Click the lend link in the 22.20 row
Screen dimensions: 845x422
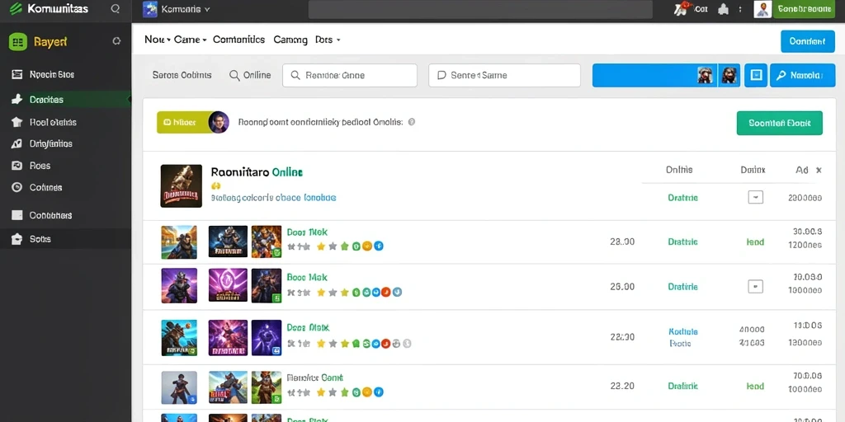[755, 386]
